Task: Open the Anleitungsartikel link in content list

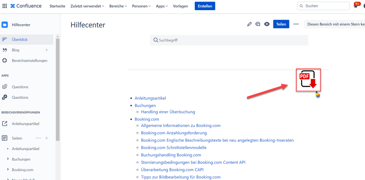Action: click(x=151, y=98)
